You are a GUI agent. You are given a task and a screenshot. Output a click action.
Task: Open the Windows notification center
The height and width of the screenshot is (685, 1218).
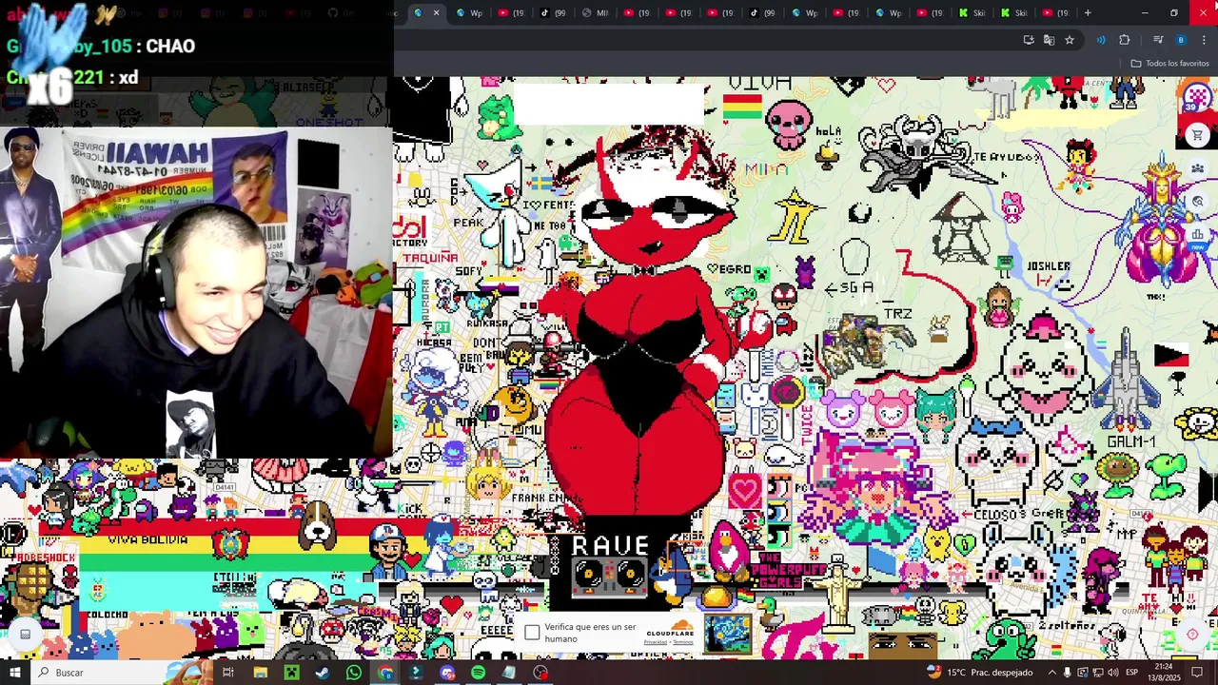pyautogui.click(x=1198, y=673)
